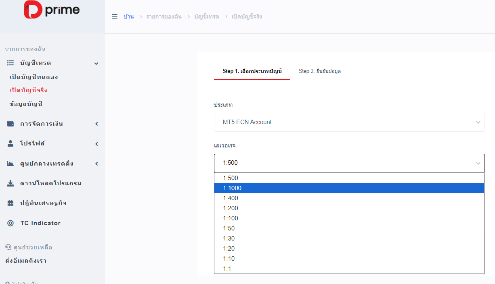Click the download program icon

pyautogui.click(x=10, y=183)
